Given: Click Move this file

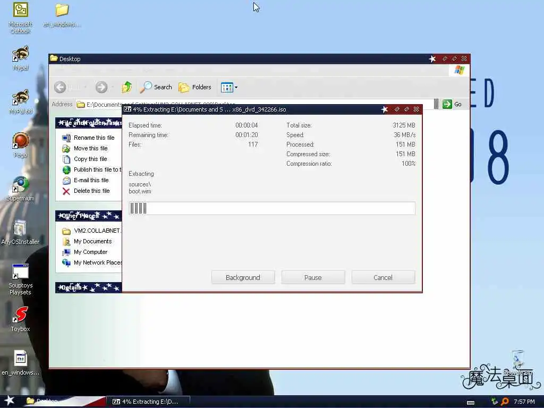Looking at the screenshot, I should [84, 149].
